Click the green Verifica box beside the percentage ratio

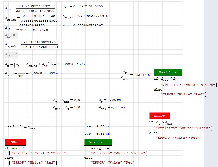tap(168, 72)
